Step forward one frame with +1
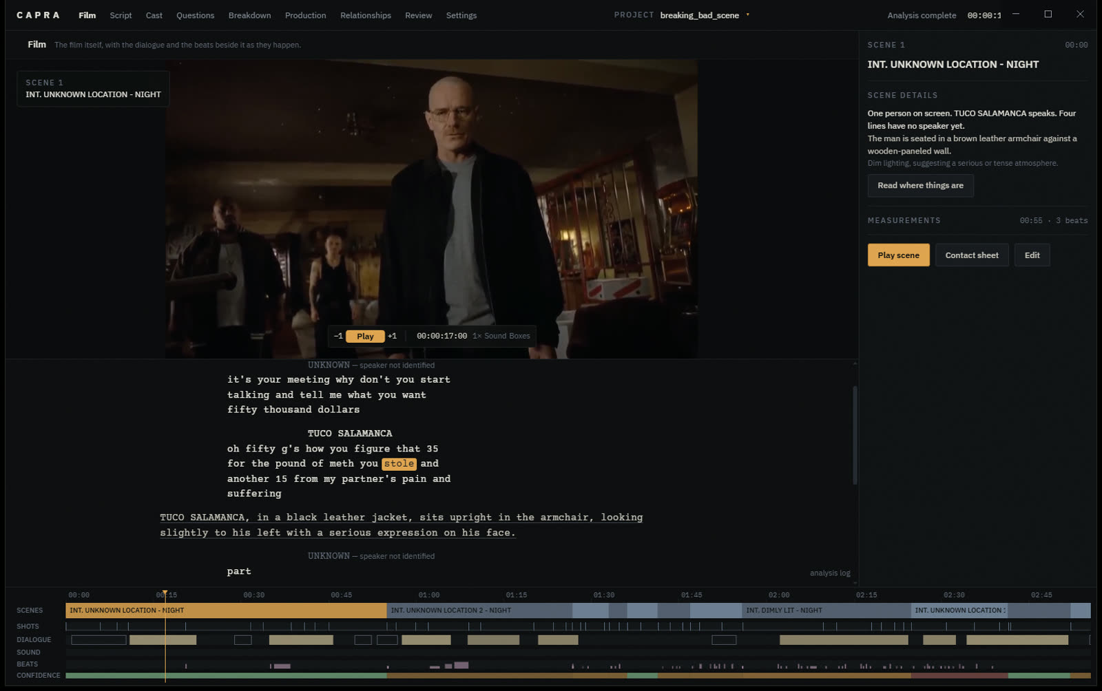The width and height of the screenshot is (1102, 691). tap(392, 337)
